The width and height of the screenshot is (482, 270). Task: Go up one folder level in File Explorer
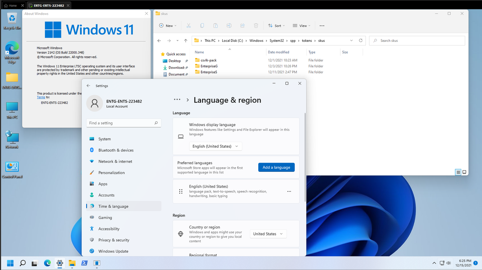(186, 41)
